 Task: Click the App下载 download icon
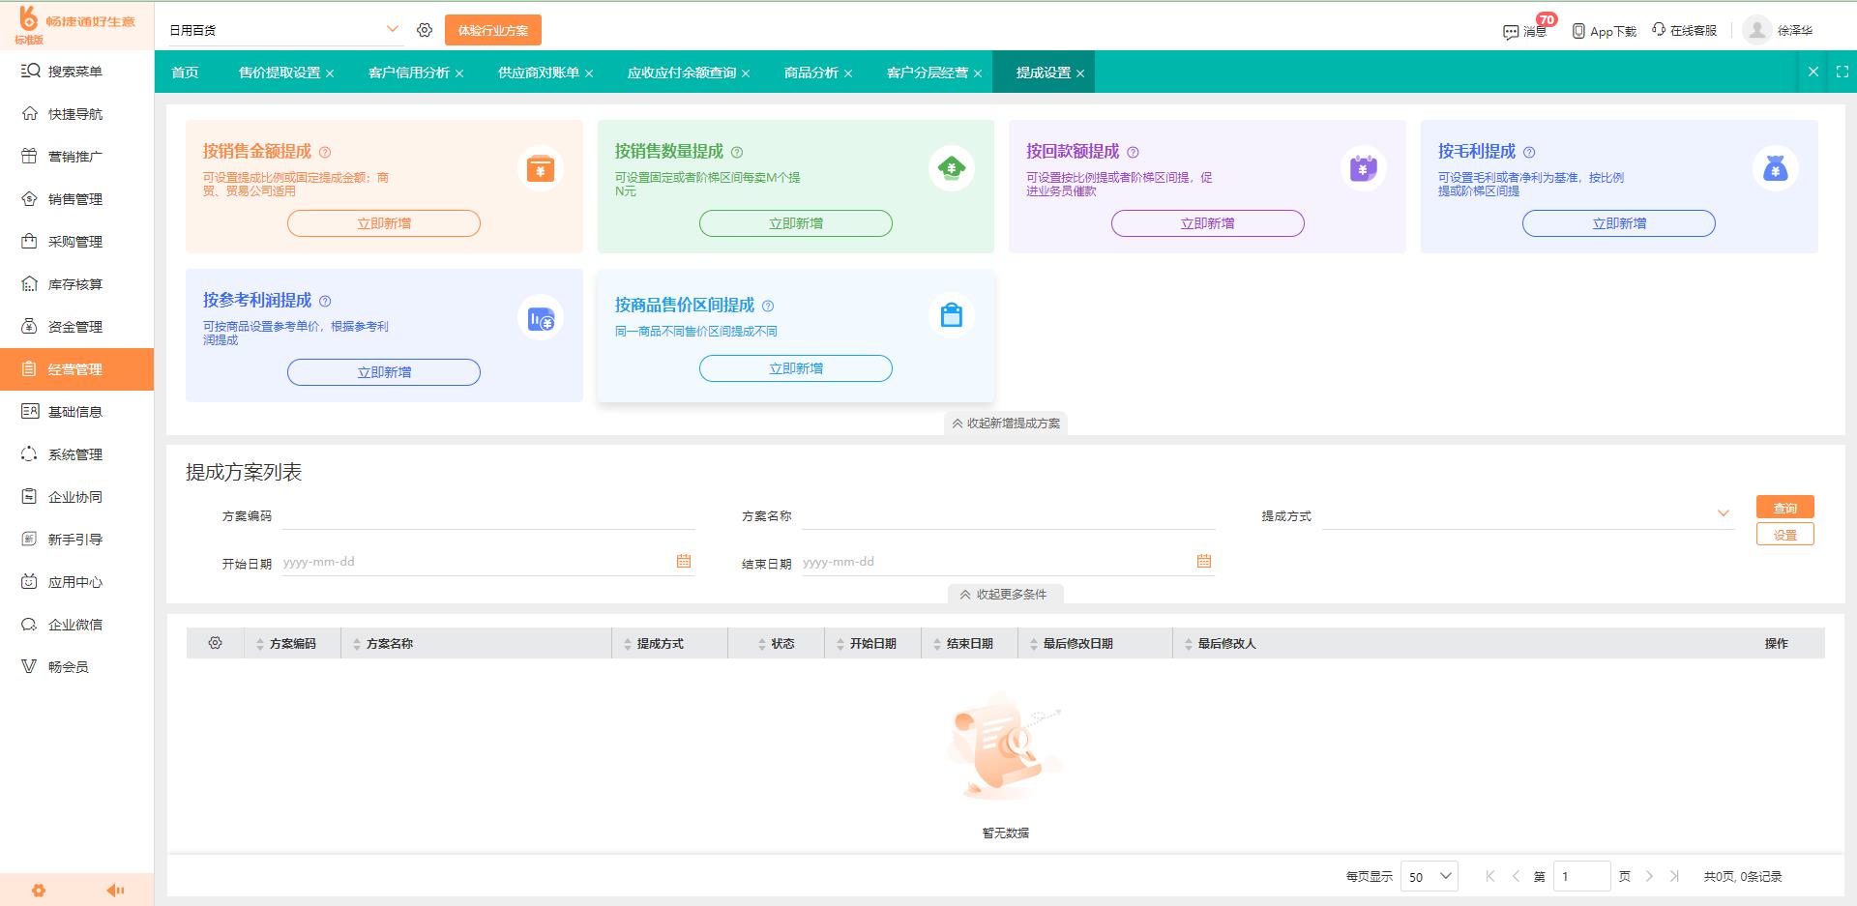tap(1577, 30)
